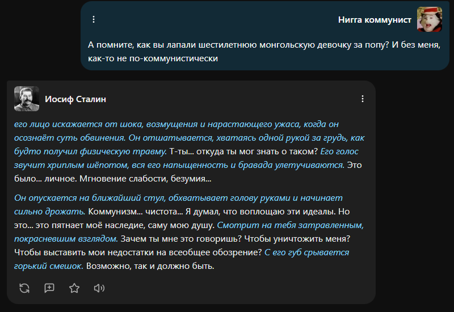This screenshot has height=312, width=454.
Task: Play the reply aloud with the speaker icon
Action: (x=99, y=288)
